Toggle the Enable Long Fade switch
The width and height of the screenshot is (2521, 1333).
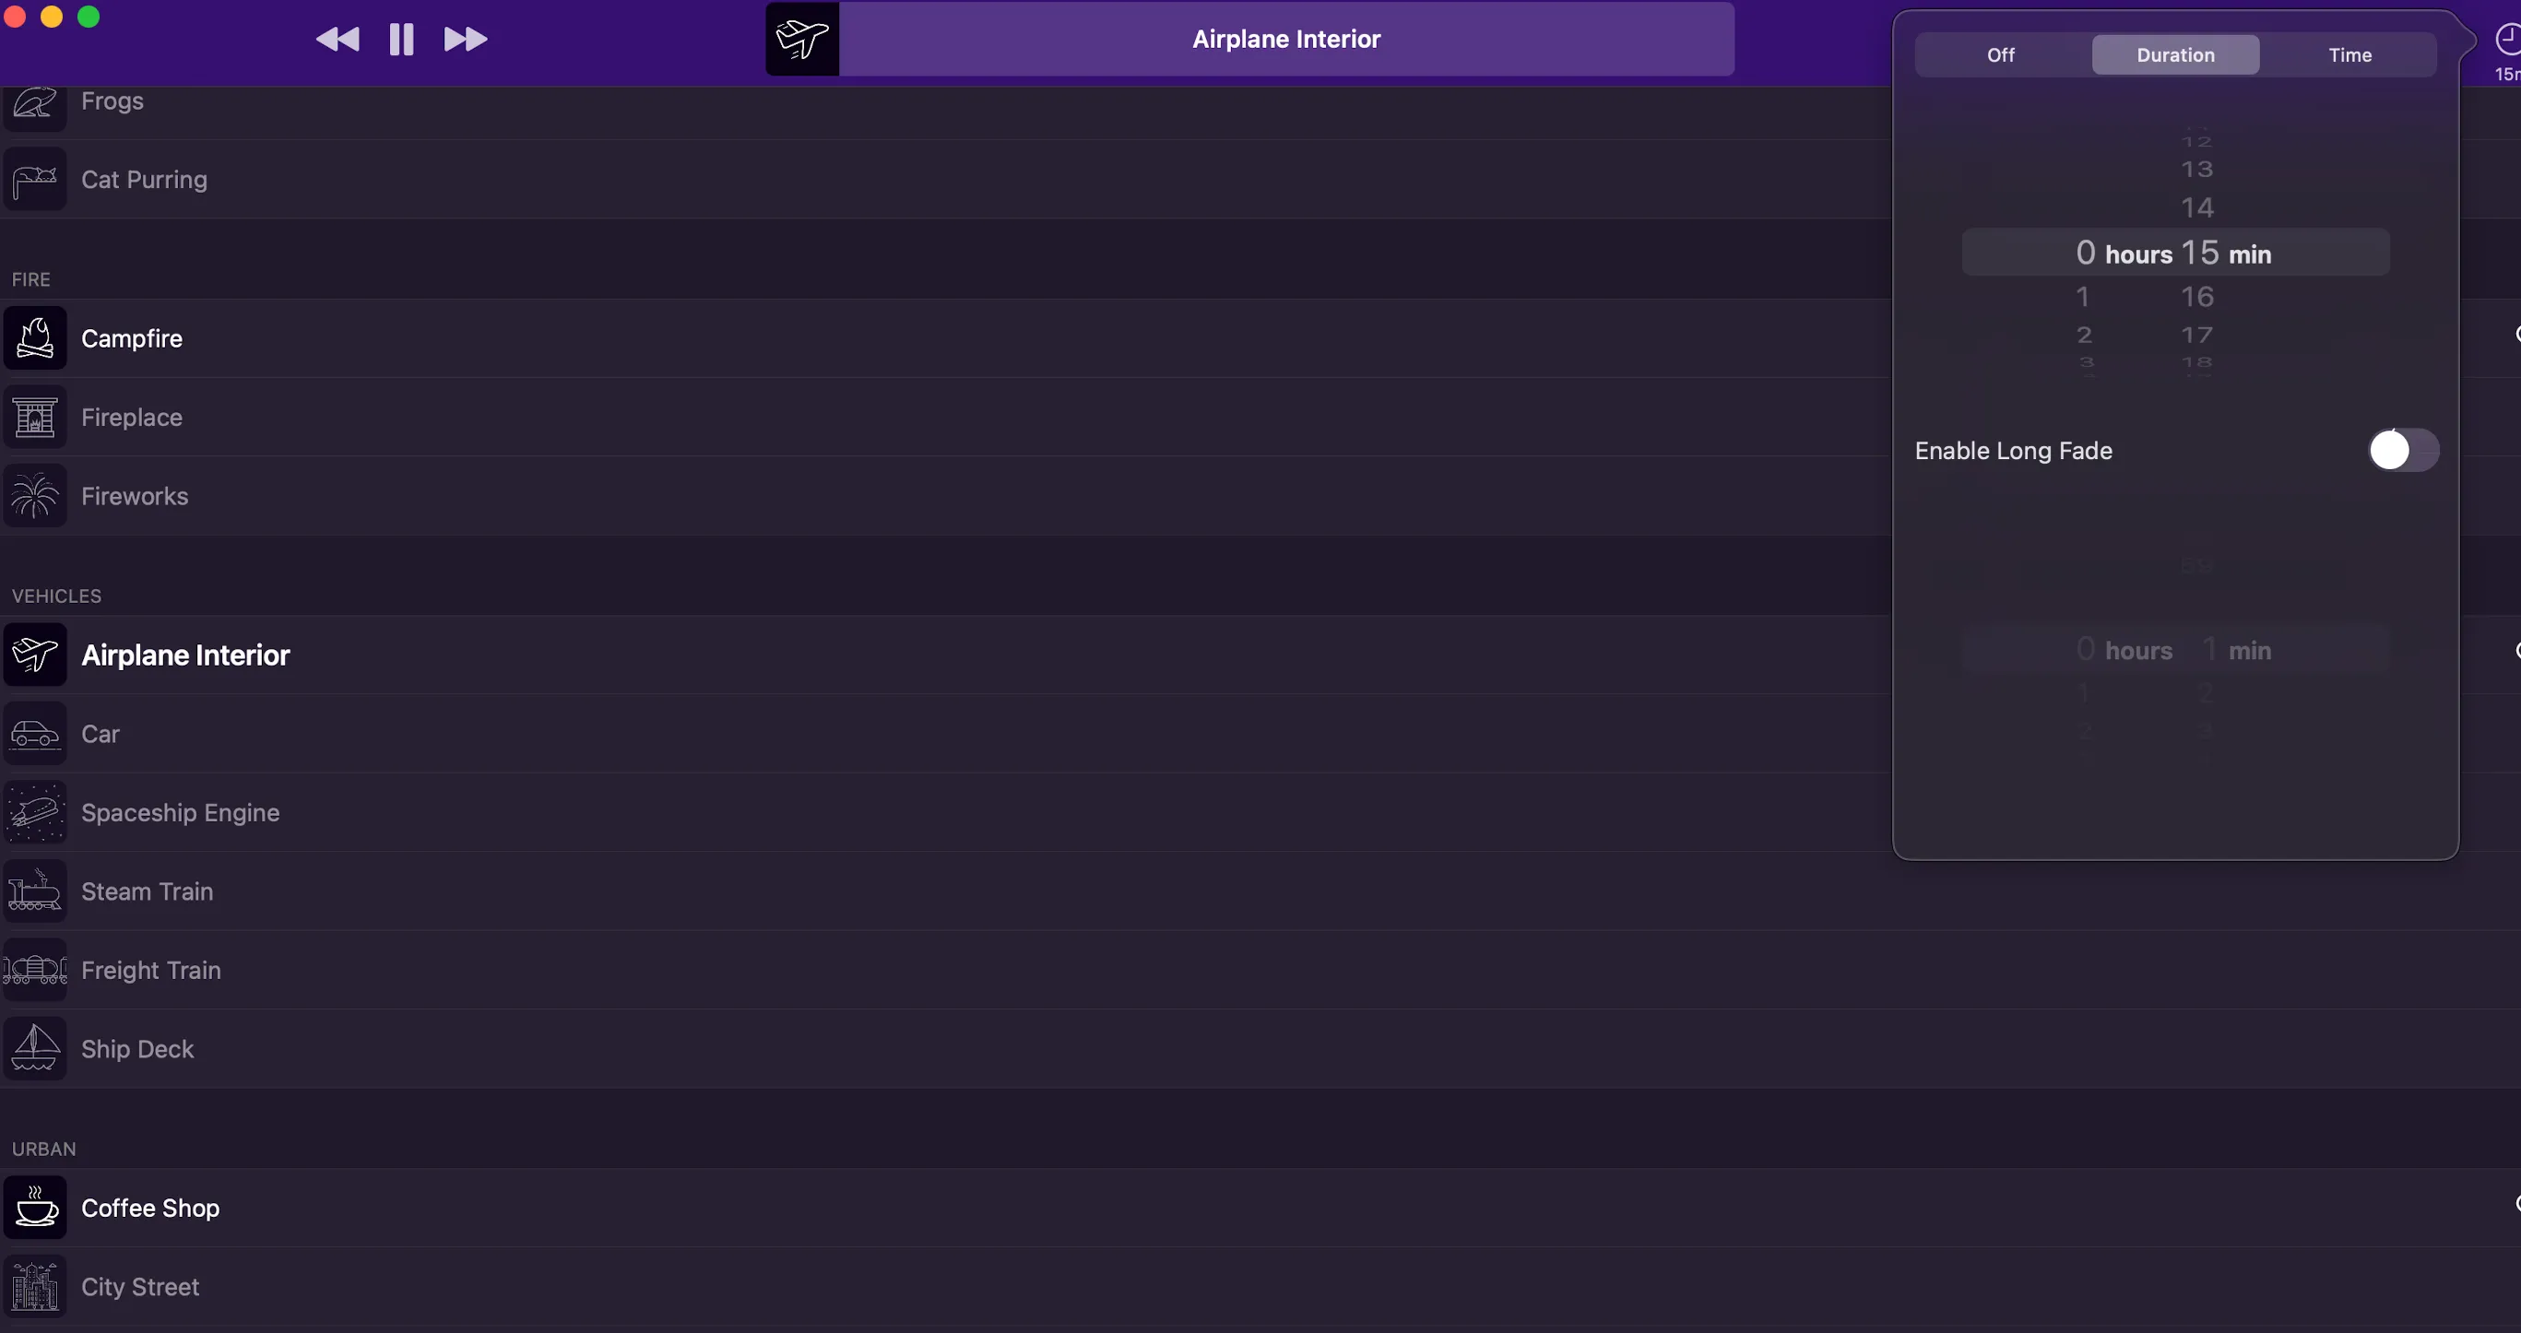[x=2403, y=450]
